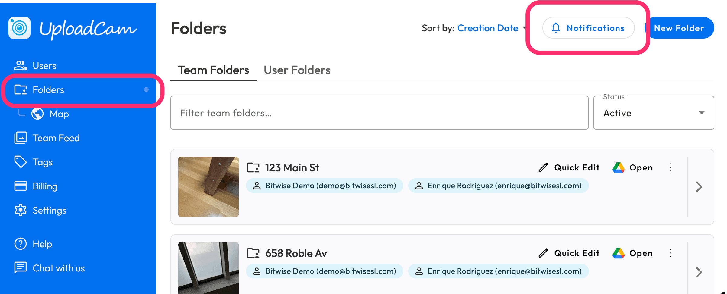This screenshot has height=294, width=727.
Task: Quick Edit the 658 Roble Av folder
Action: click(x=569, y=253)
